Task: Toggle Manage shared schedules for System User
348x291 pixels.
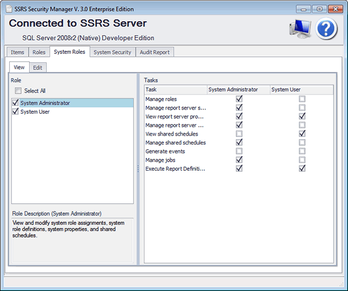Action: pos(302,142)
